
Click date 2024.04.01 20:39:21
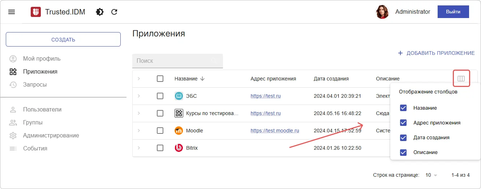click(x=338, y=96)
